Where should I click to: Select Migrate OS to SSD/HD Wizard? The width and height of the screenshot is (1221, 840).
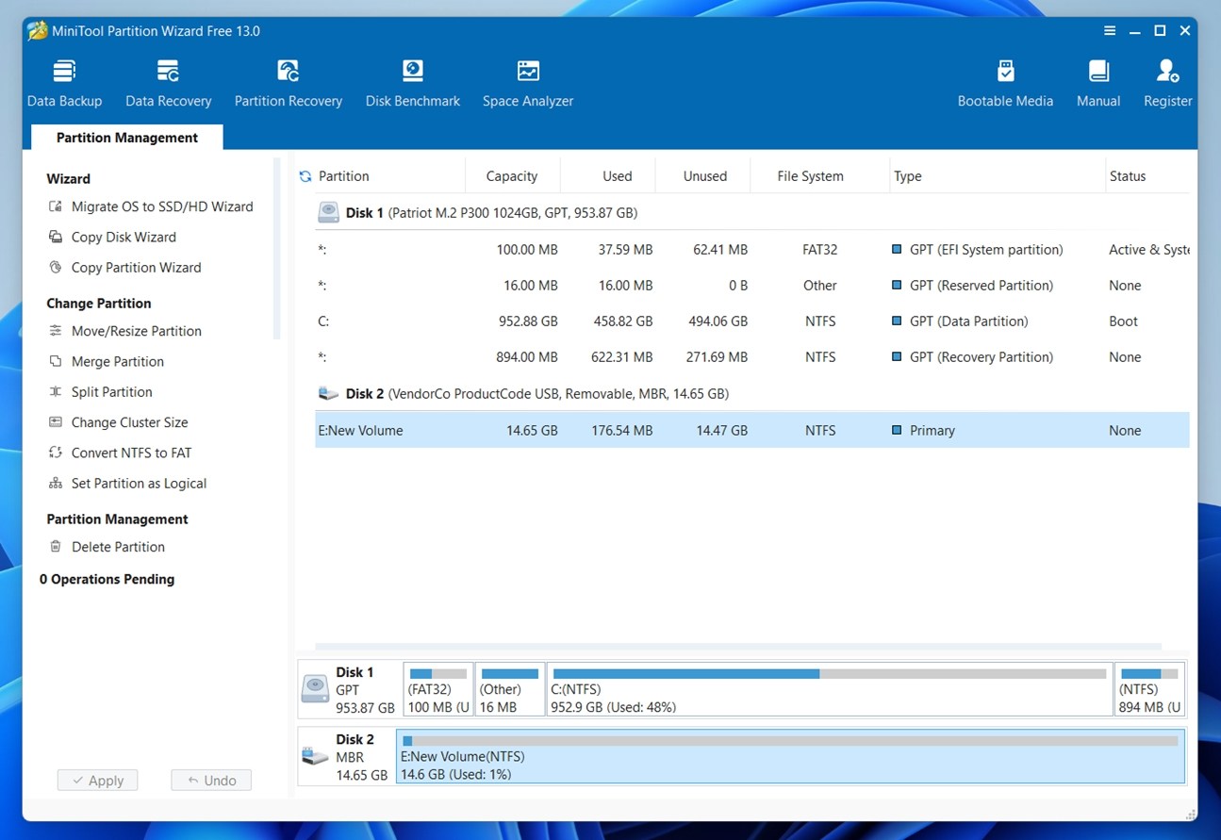pos(161,206)
